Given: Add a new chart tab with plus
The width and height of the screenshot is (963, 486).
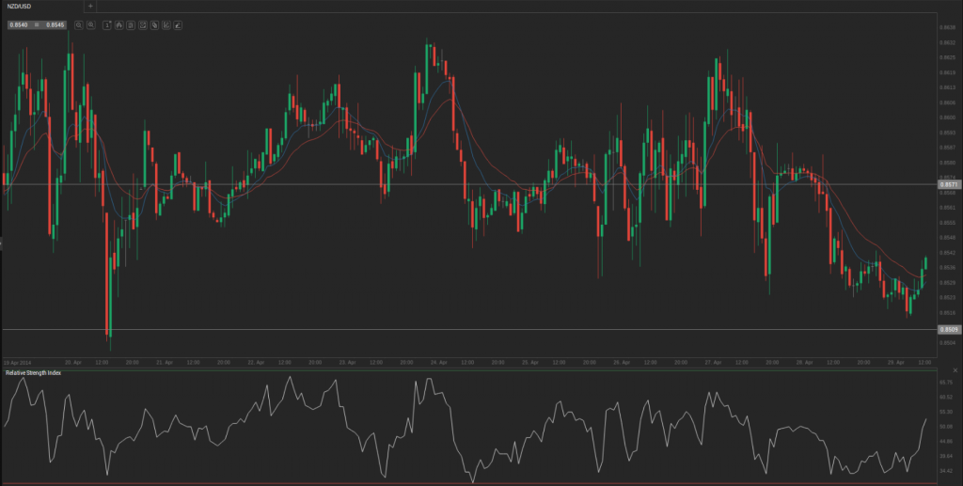Looking at the screenshot, I should tap(90, 7).
